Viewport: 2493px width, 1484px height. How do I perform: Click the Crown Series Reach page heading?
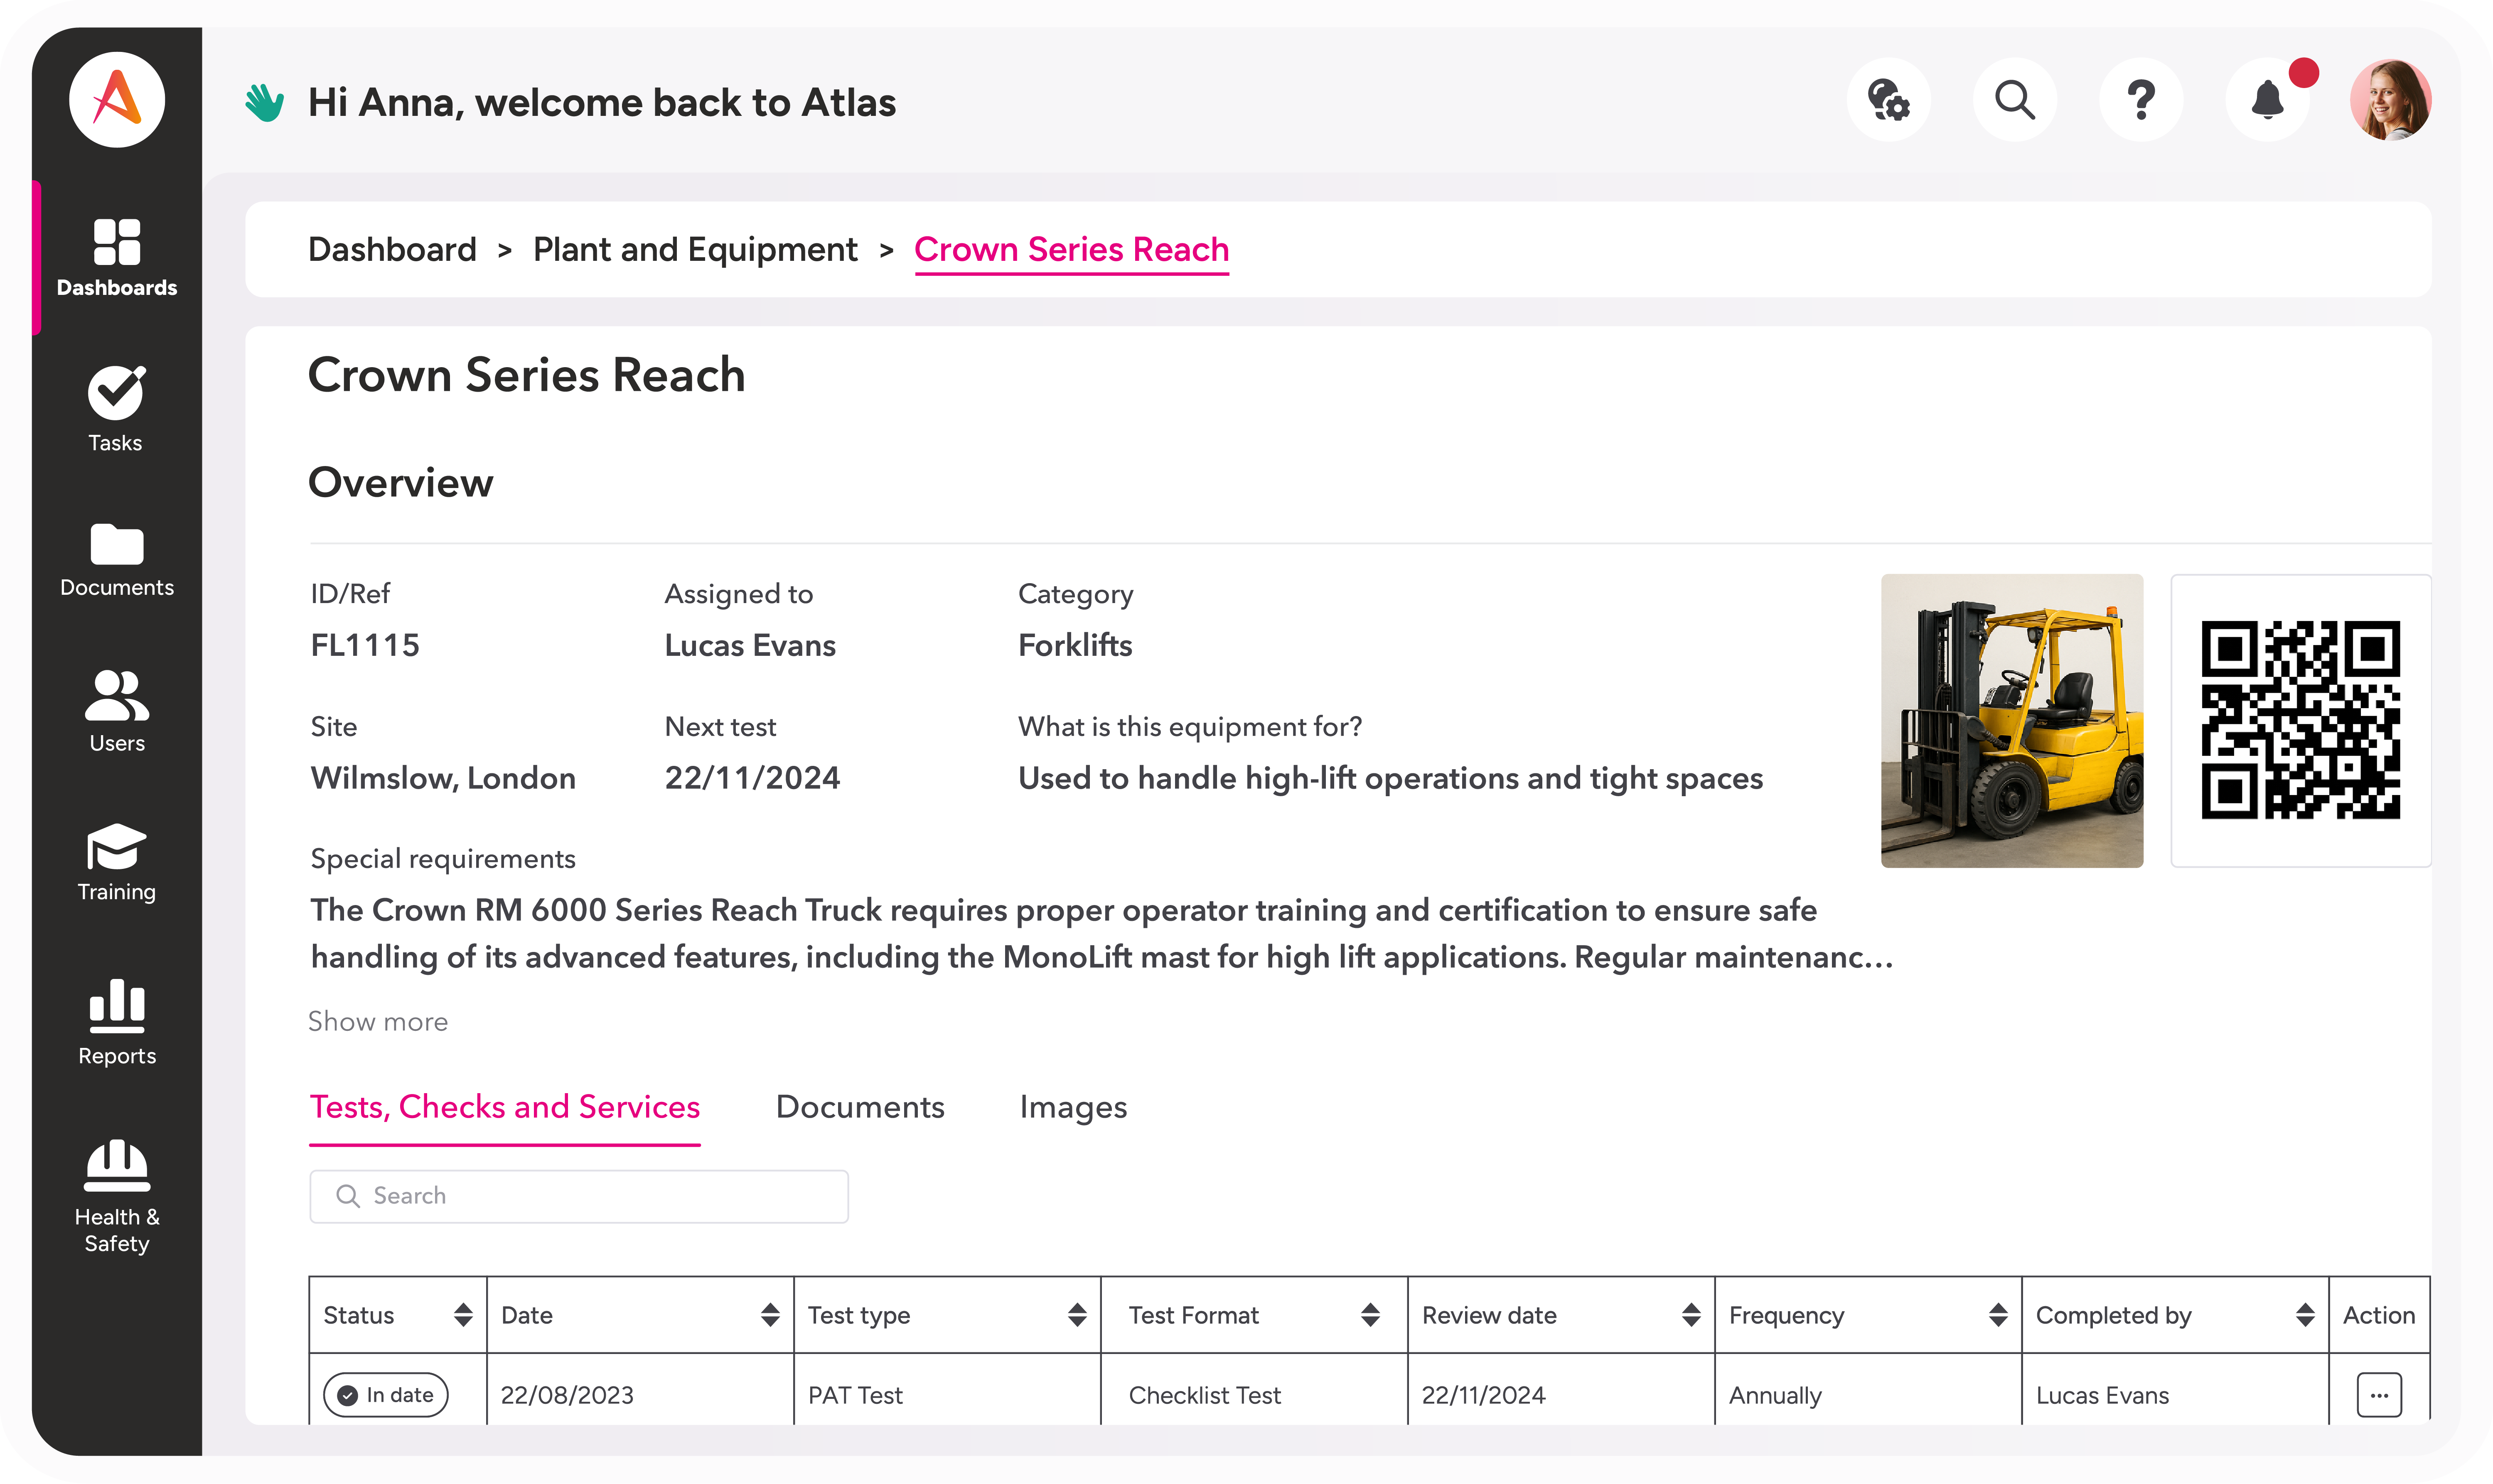pos(526,375)
